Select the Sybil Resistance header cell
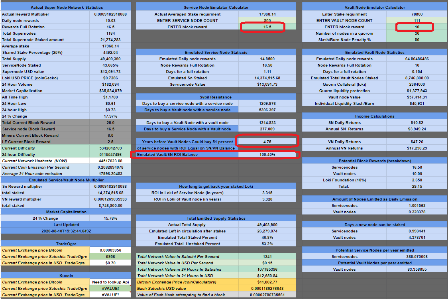448x299 pixels. coord(216,96)
